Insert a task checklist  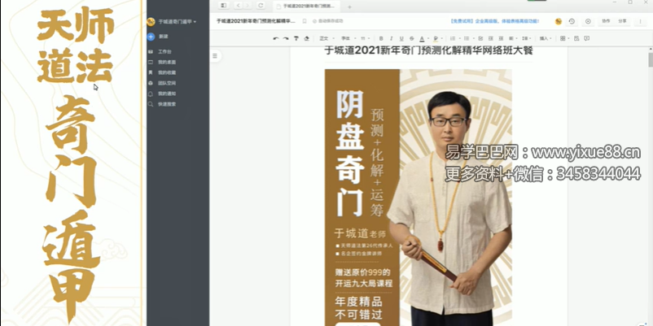[x=480, y=38]
